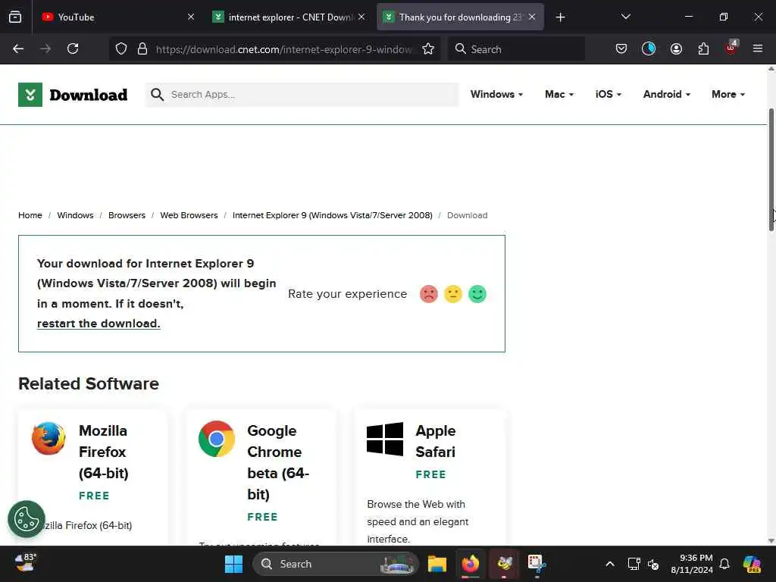Close the internet explorer CNET tab

click(361, 17)
